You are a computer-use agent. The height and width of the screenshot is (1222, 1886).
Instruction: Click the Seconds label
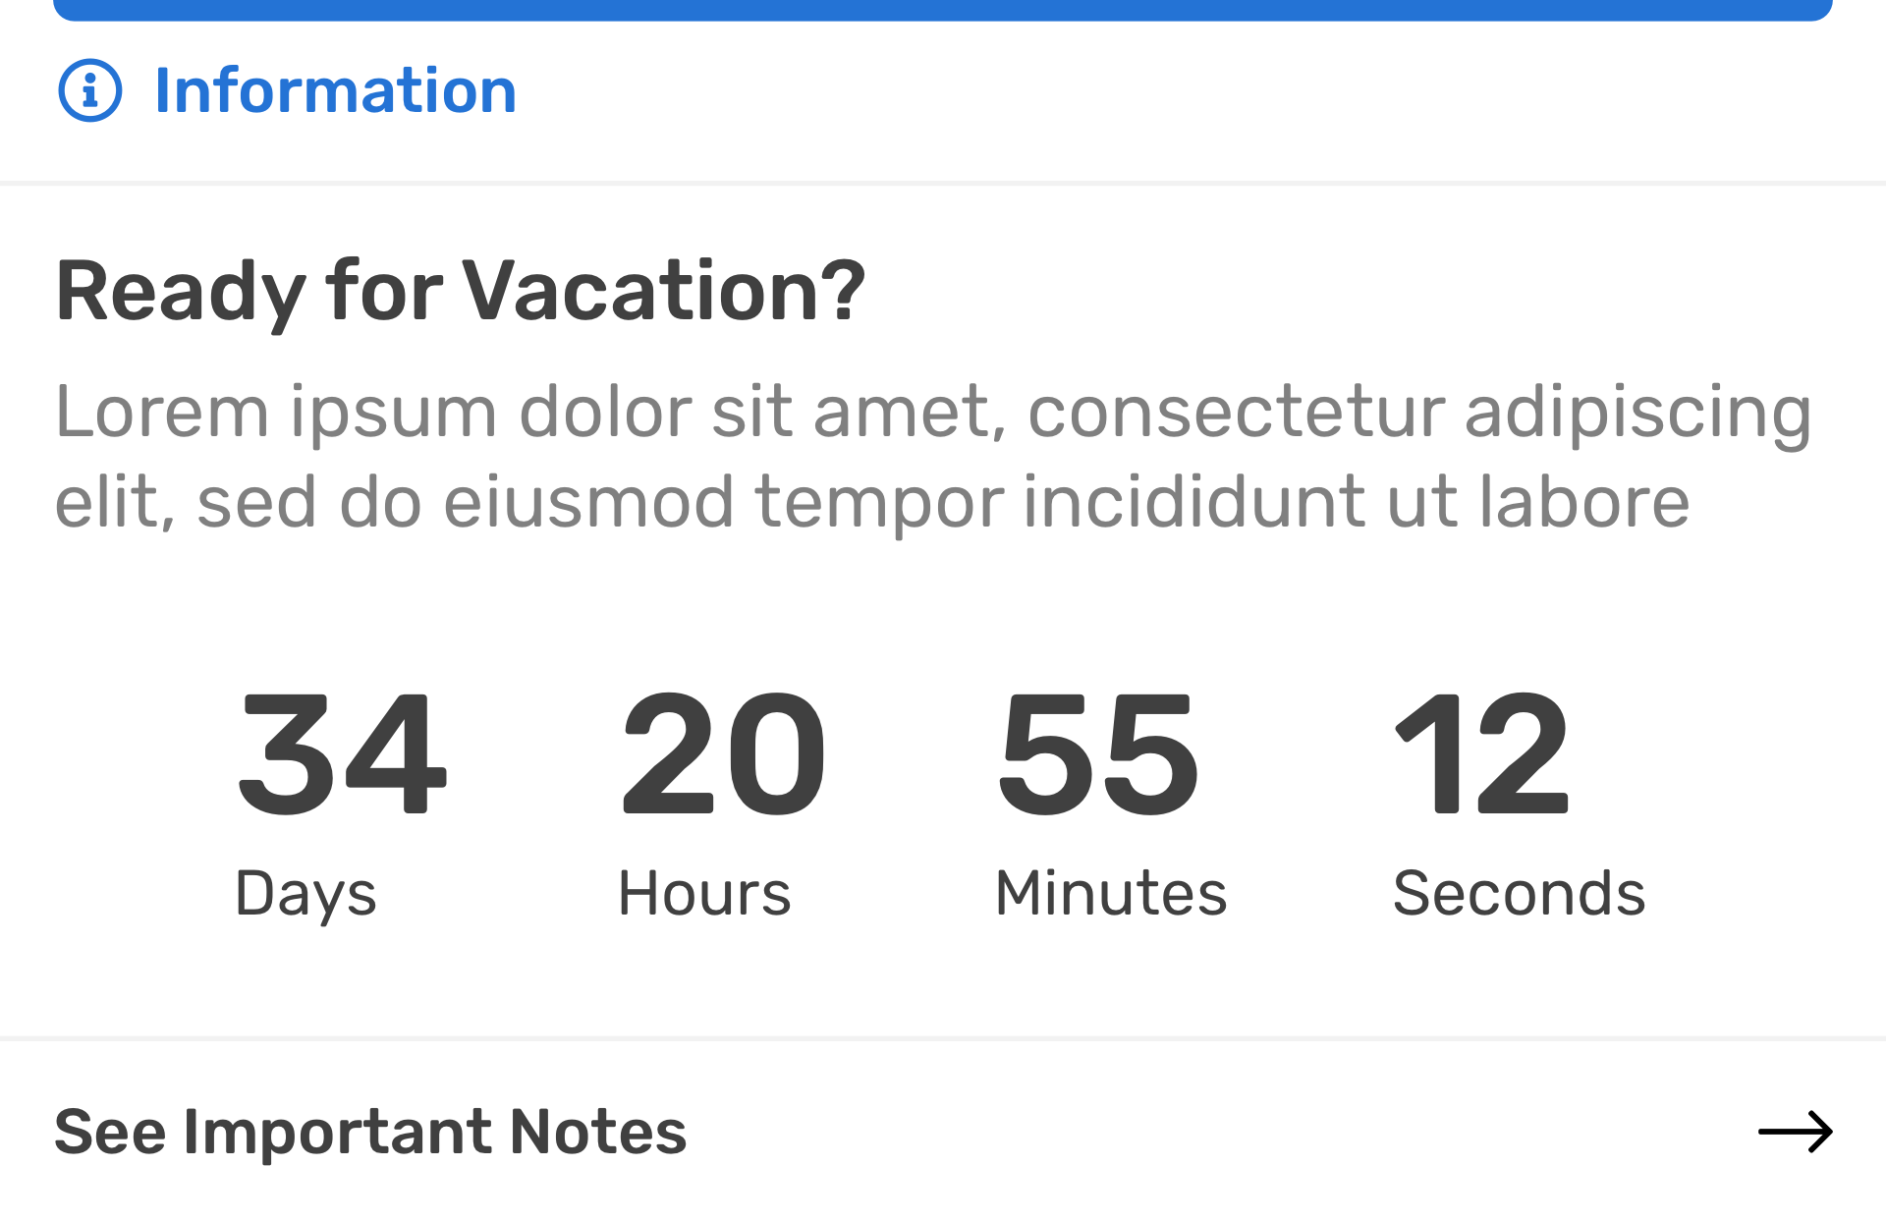[x=1519, y=894]
